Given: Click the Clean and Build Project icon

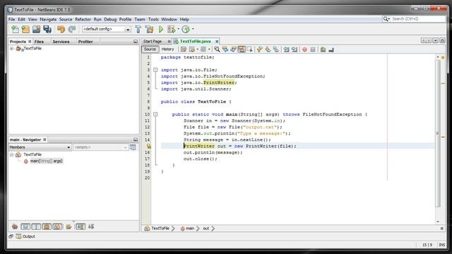Looking at the screenshot, I should pos(149,29).
